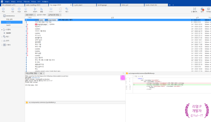Select the commit dated 21 1 2023 23:57

[x=118, y=62]
